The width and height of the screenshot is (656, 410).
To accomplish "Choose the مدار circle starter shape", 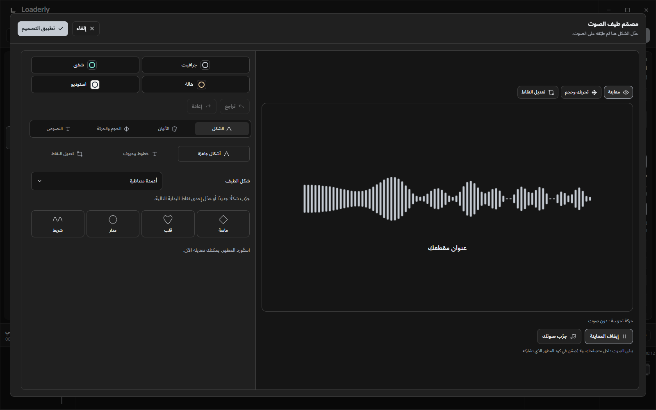I will (113, 224).
